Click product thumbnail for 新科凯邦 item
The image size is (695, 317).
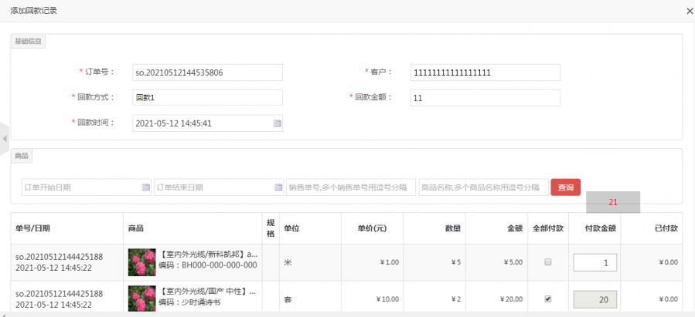141,262
